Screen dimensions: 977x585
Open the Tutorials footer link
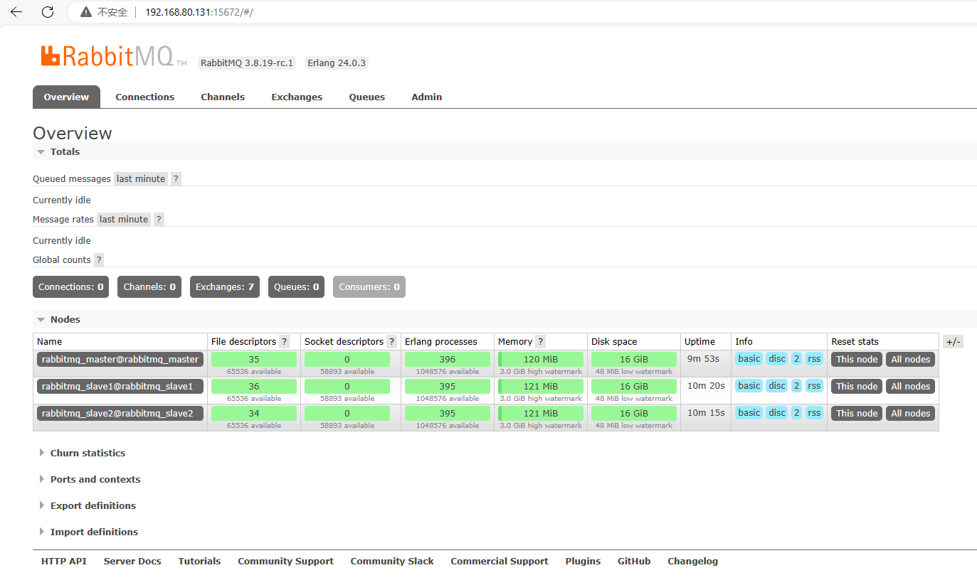(199, 562)
